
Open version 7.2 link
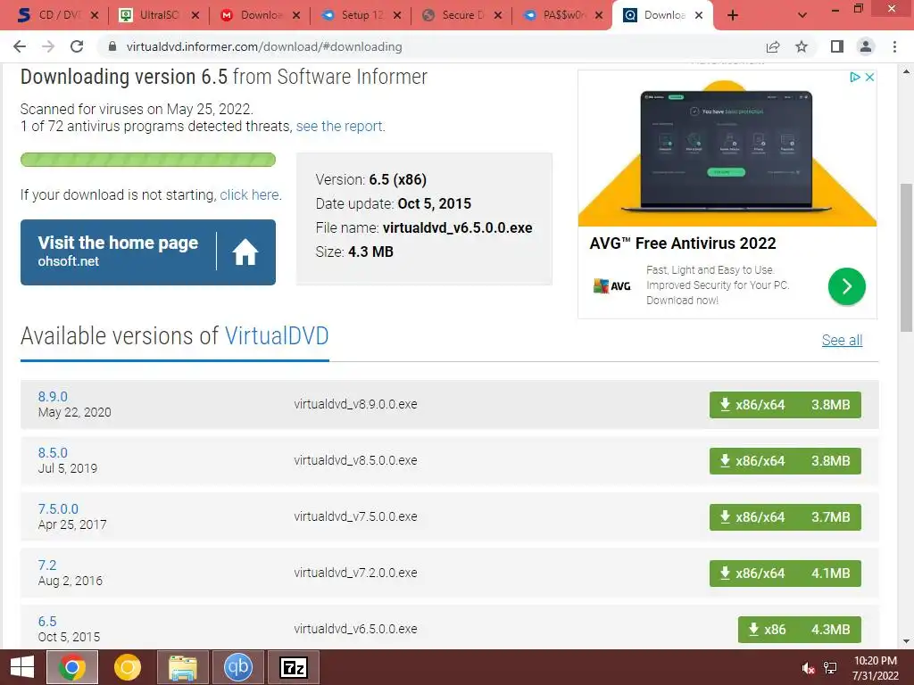point(47,565)
